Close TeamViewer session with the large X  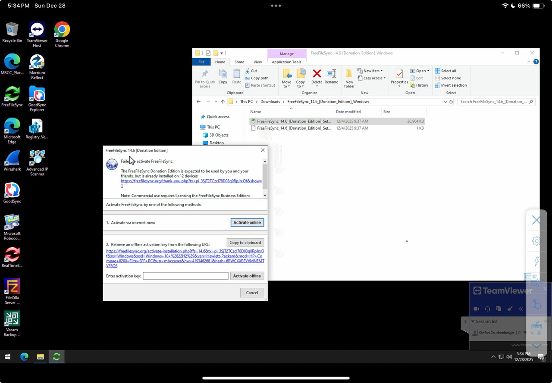pyautogui.click(x=536, y=220)
